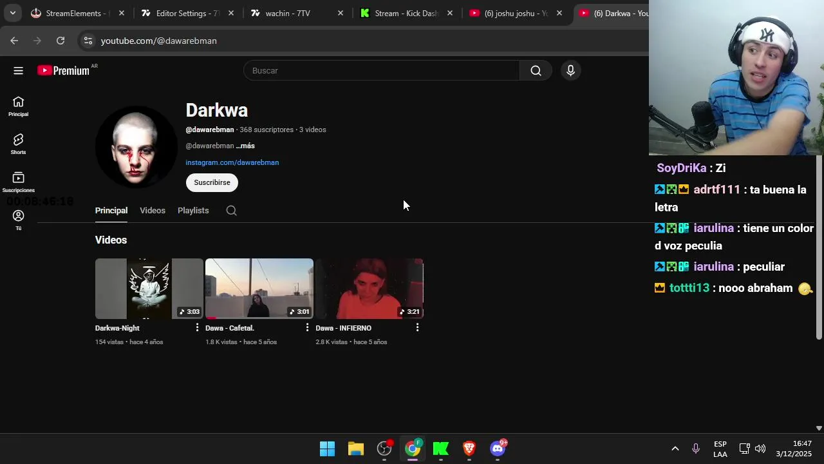
Task: Start voice search with microphone icon
Action: click(570, 71)
